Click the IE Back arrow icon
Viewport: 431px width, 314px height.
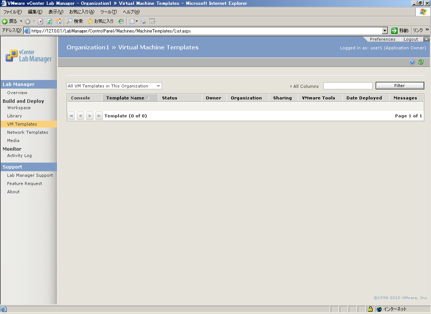(x=4, y=21)
